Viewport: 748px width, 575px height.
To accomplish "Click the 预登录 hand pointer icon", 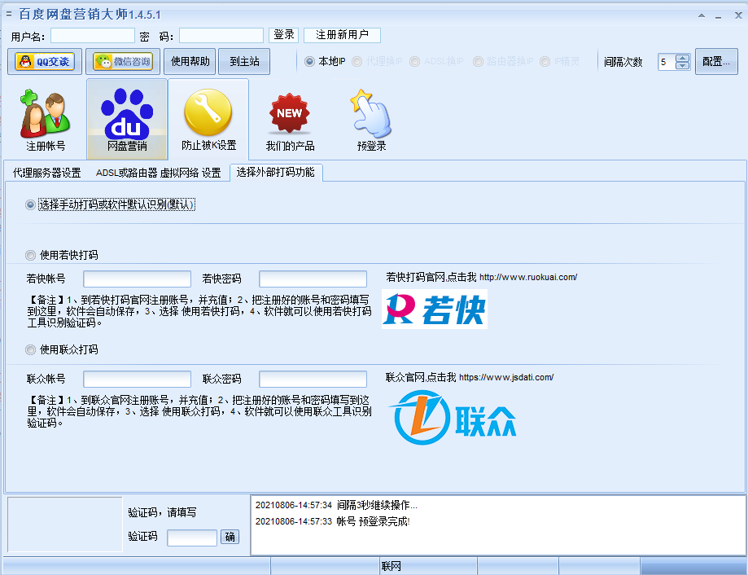I will click(371, 120).
